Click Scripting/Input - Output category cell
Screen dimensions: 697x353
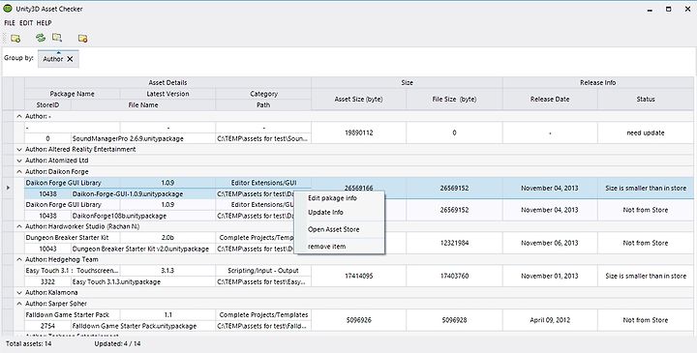tap(263, 271)
